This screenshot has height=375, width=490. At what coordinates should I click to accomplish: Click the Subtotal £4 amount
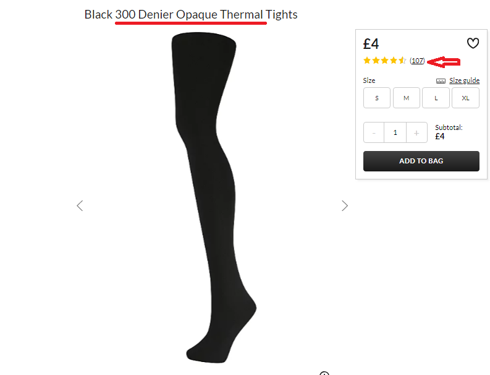tap(440, 136)
